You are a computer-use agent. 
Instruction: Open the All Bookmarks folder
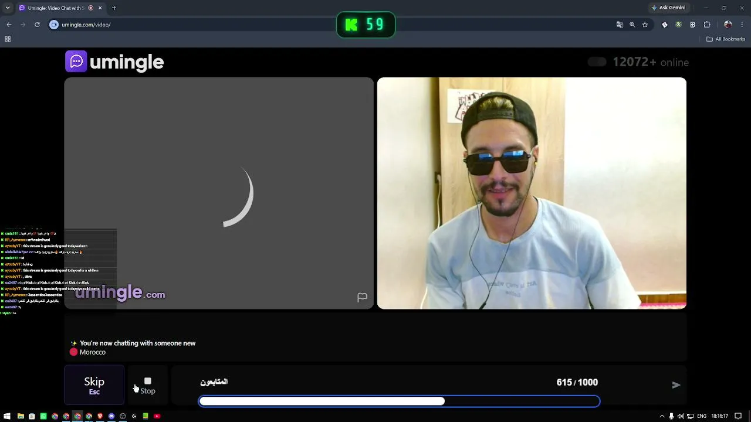[x=726, y=39]
